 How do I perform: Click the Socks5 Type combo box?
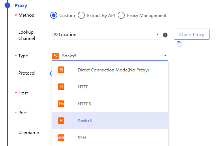click(x=110, y=56)
